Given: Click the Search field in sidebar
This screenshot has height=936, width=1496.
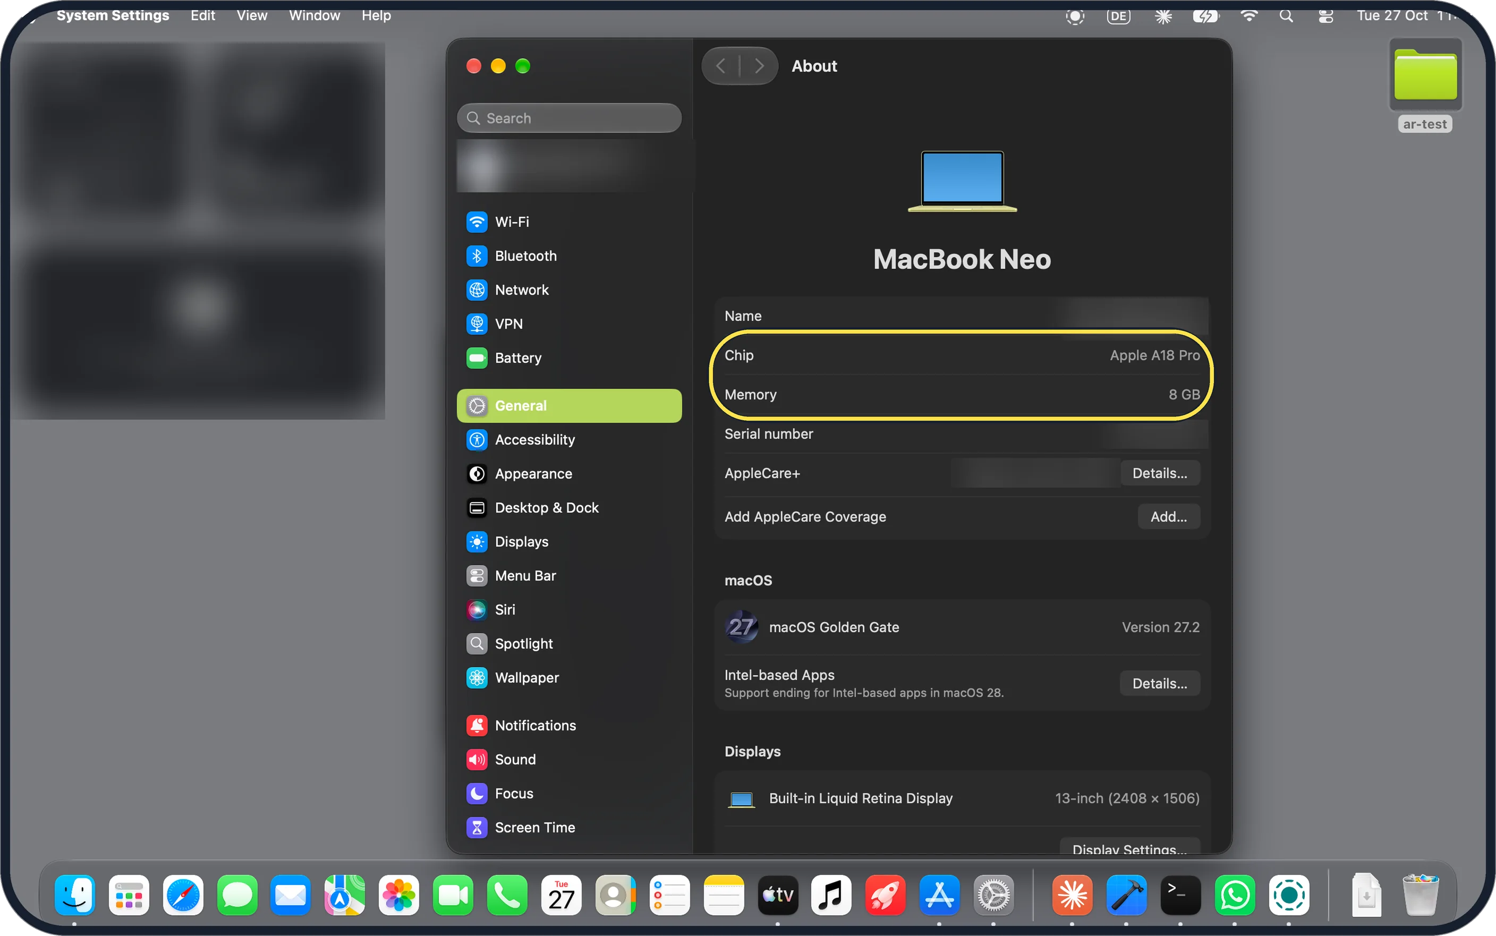Looking at the screenshot, I should pyautogui.click(x=569, y=118).
